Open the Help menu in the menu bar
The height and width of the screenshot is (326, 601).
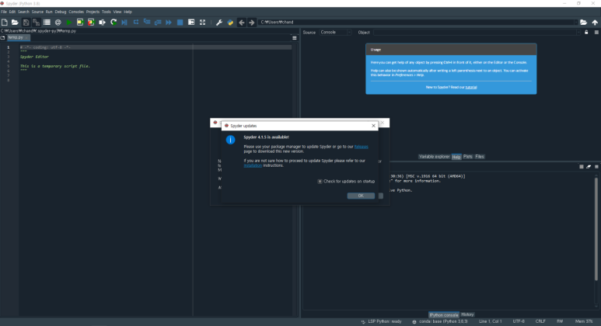point(128,12)
